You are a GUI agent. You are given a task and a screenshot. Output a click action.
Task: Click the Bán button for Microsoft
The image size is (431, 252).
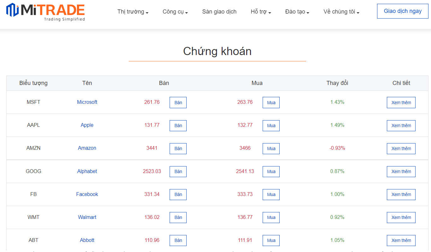tap(178, 103)
